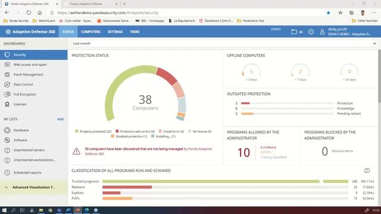
Task: Click the Unprotected workstations icon
Action: pos(7,160)
